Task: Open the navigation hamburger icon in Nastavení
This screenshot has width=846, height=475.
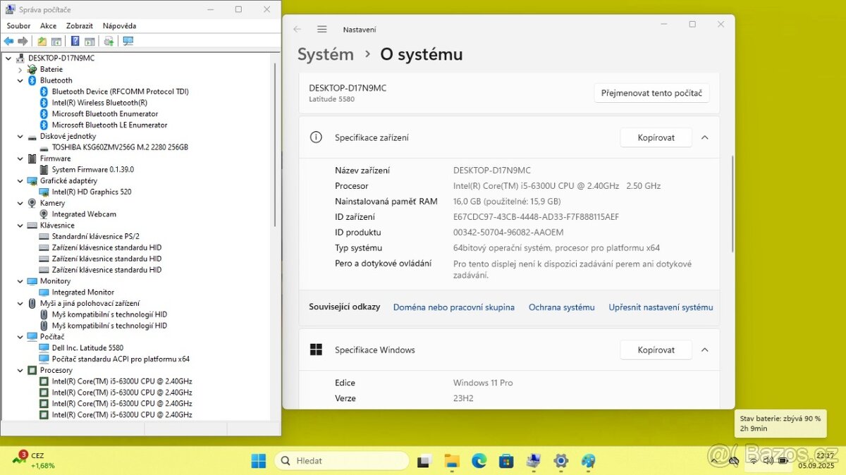Action: tap(322, 29)
